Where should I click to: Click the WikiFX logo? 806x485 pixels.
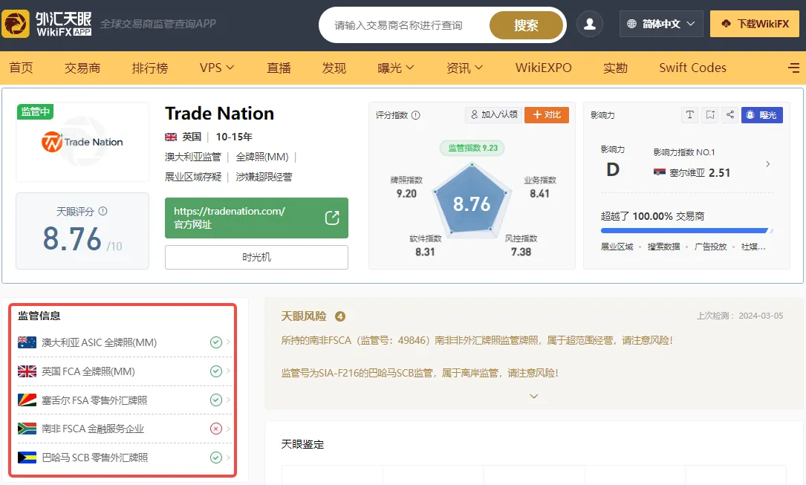coord(47,25)
